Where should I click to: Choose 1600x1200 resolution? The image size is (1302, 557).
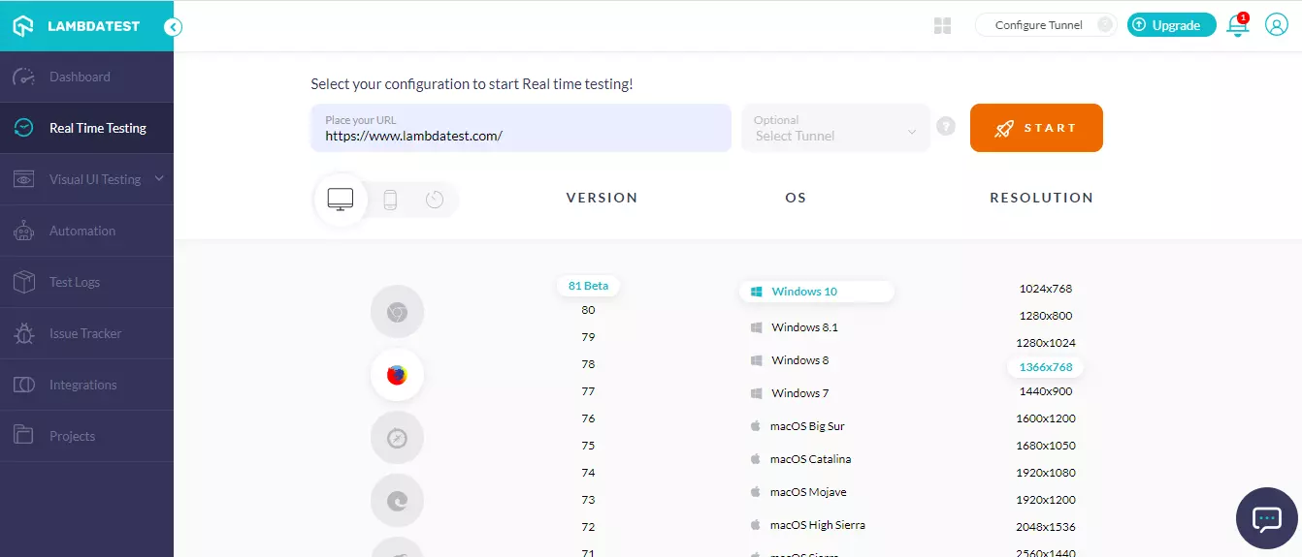(x=1046, y=418)
